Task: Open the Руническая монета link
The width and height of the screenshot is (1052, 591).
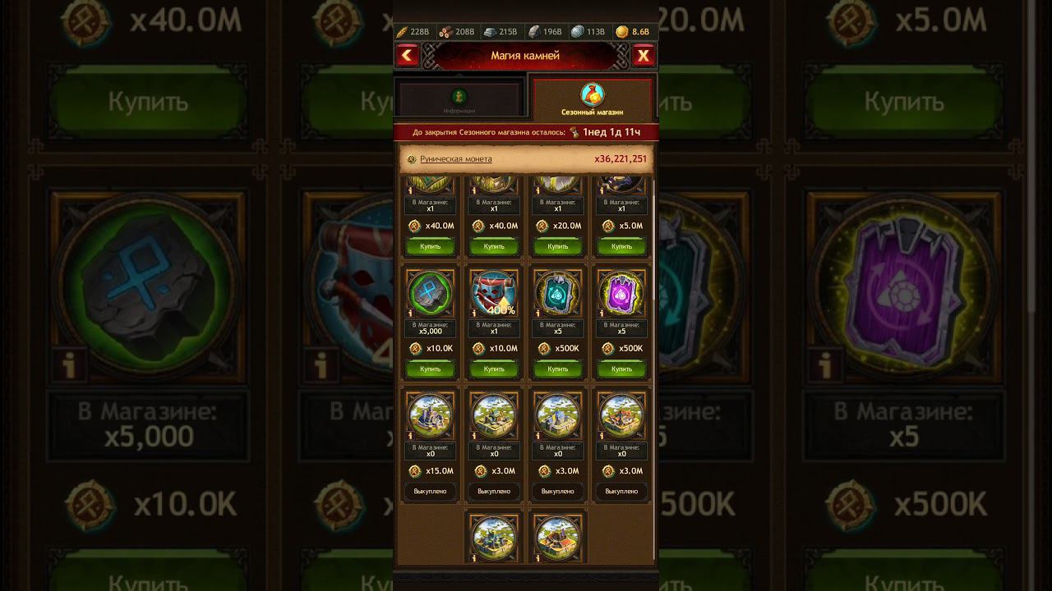Action: pos(456,159)
